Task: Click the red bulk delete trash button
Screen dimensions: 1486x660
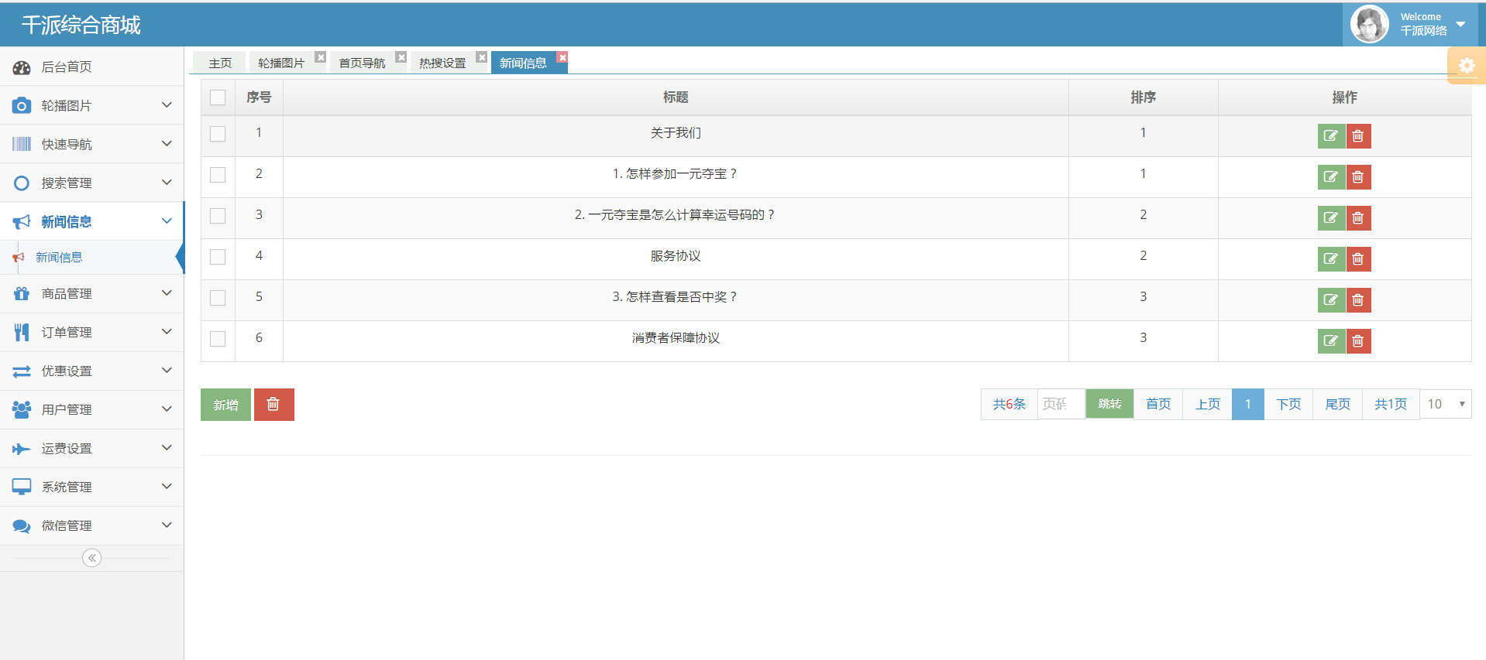Action: pos(273,405)
